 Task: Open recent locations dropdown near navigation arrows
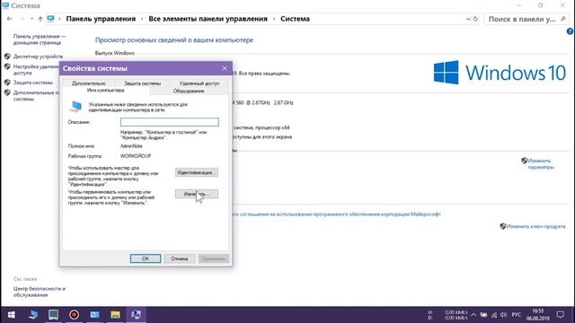pos(31,19)
